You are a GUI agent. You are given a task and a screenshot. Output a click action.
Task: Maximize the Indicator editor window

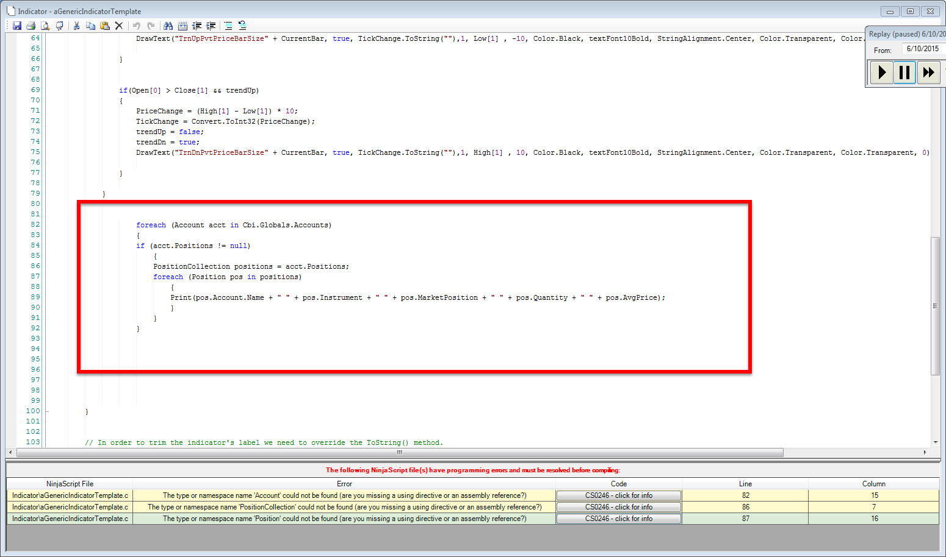point(910,11)
